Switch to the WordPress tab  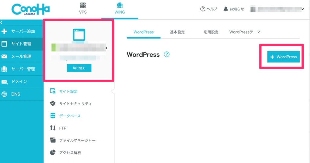[x=143, y=32]
